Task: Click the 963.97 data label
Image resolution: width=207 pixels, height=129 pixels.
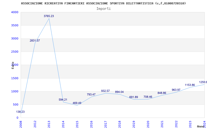Action: coord(176,90)
